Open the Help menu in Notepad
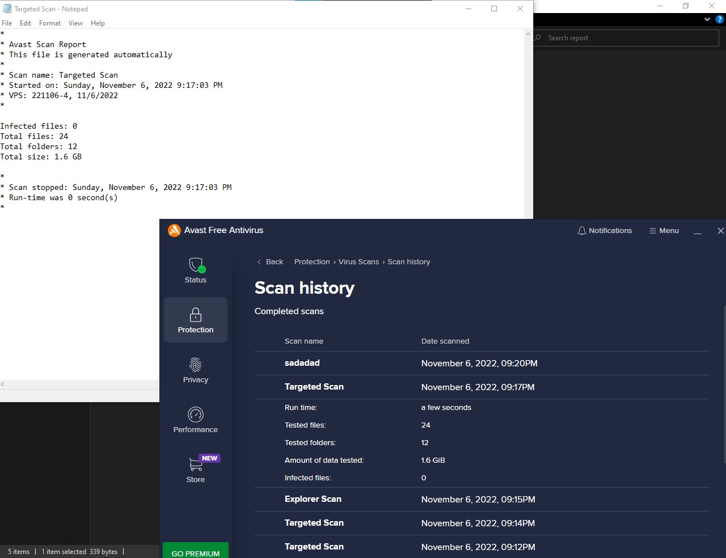Screen dimensions: 726x558 [x=98, y=23]
